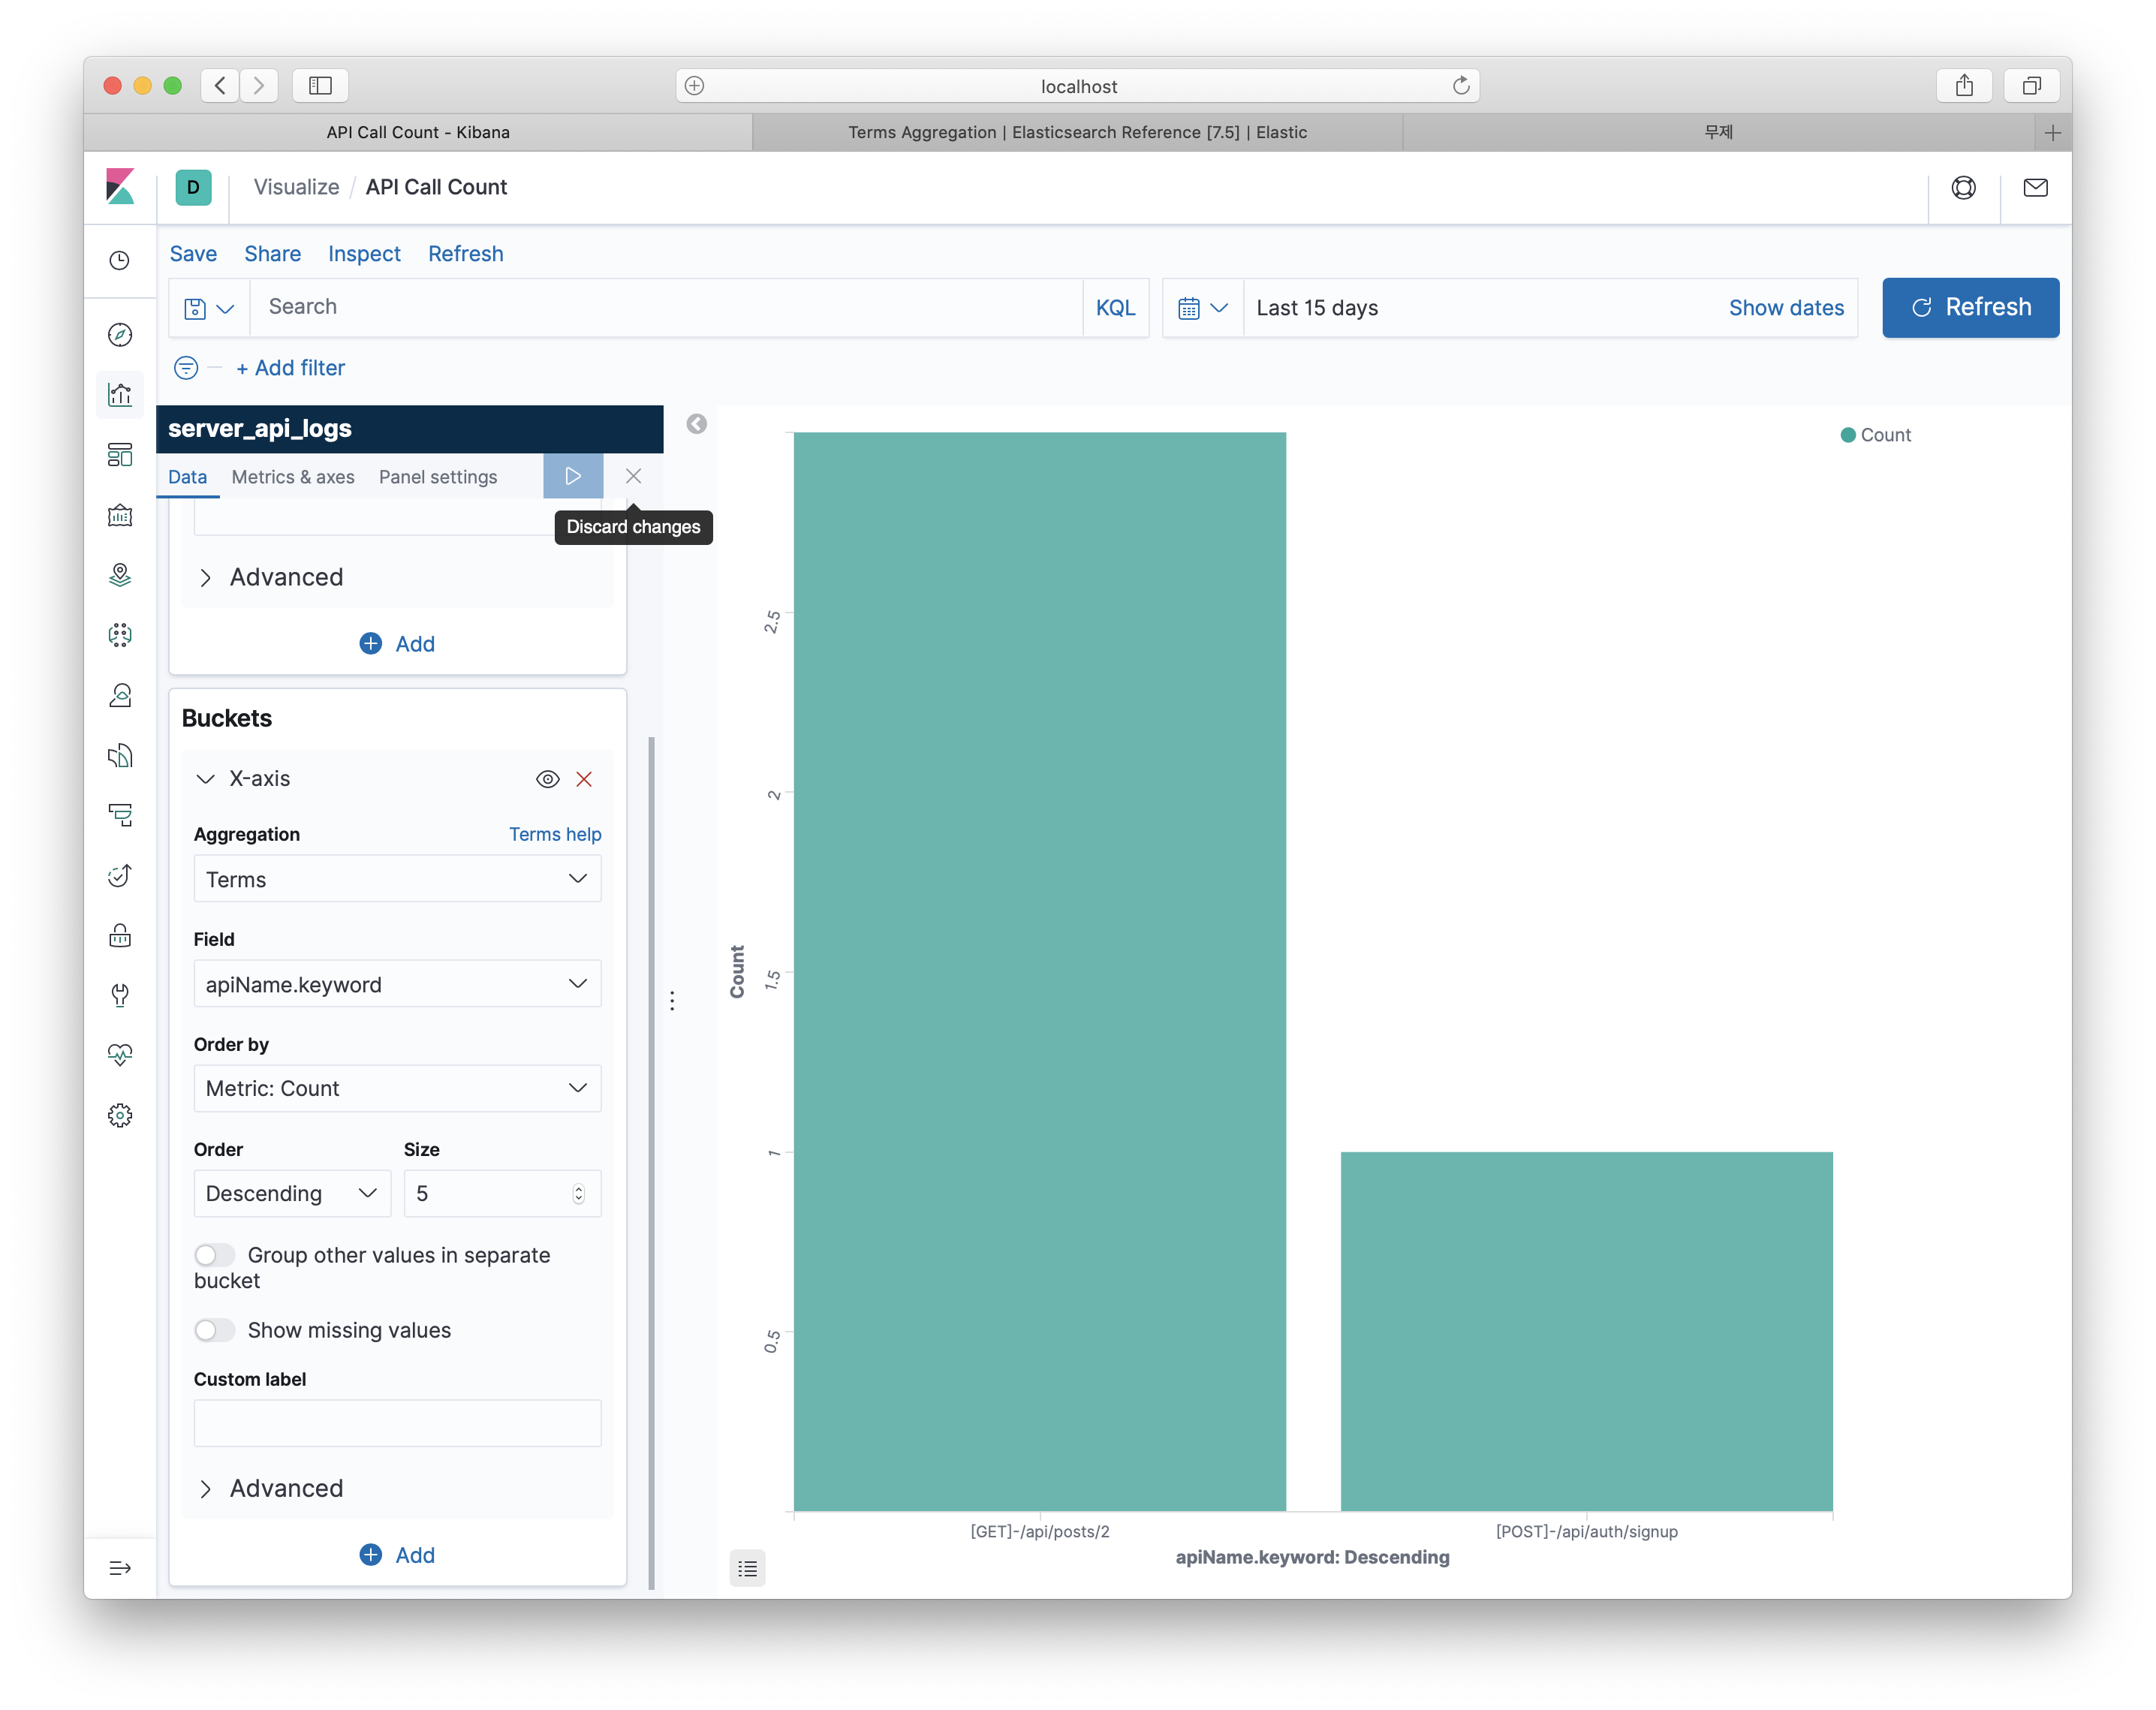2156x1710 pixels.
Task: Open the Default space D avatar
Action: [193, 187]
